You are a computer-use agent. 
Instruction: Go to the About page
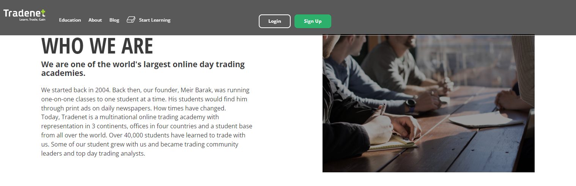point(95,20)
